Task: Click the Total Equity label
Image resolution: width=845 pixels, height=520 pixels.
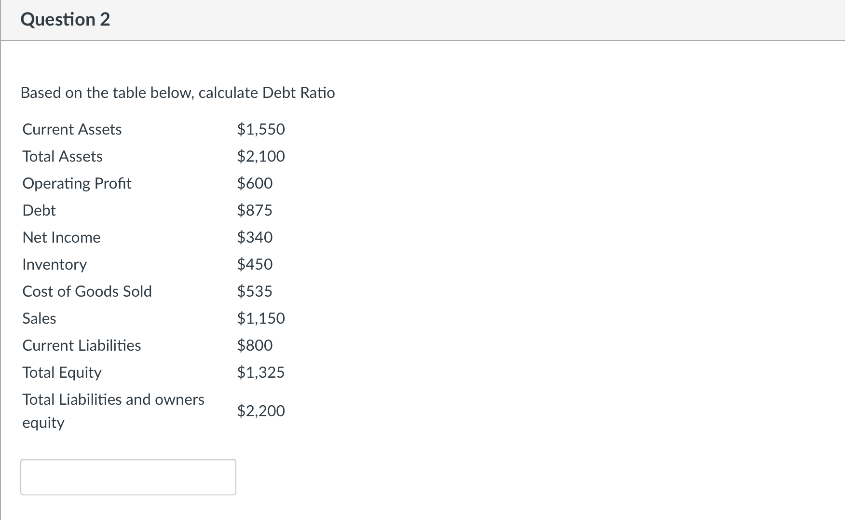Action: point(62,372)
